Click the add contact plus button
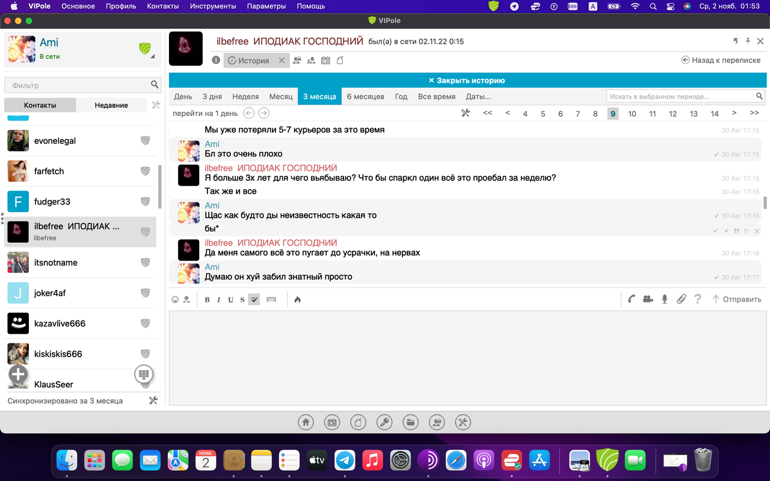This screenshot has height=481, width=770. point(18,374)
